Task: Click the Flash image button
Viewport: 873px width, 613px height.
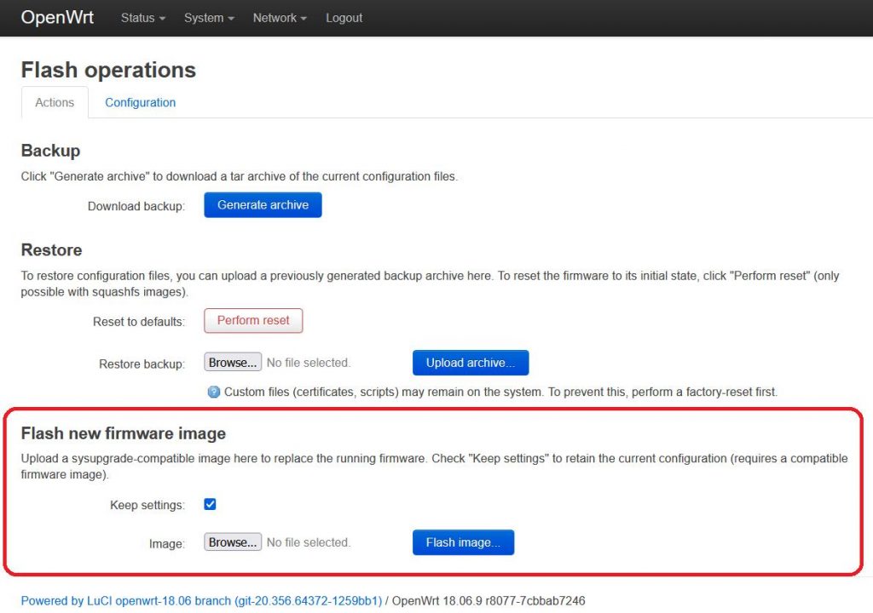Action: (x=463, y=542)
